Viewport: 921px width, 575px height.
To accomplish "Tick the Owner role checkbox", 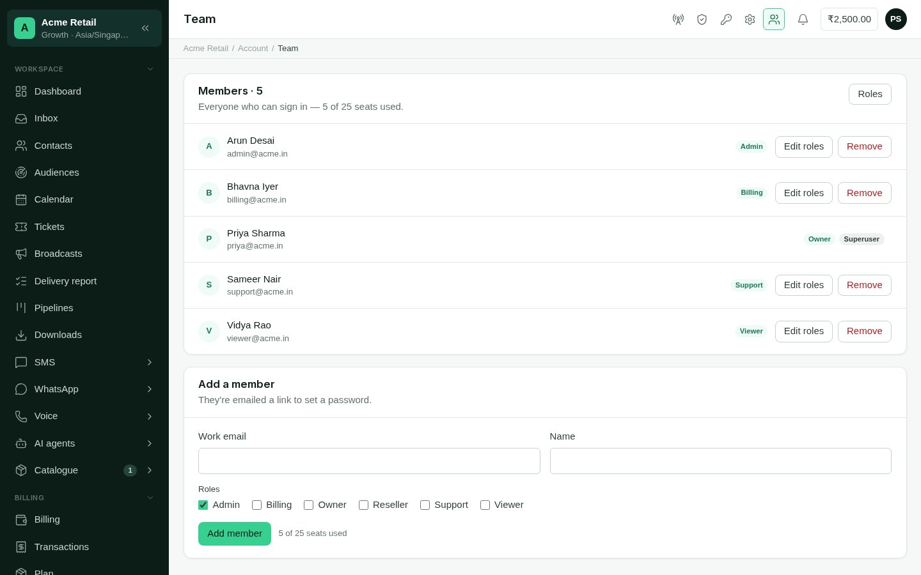I will click(309, 505).
